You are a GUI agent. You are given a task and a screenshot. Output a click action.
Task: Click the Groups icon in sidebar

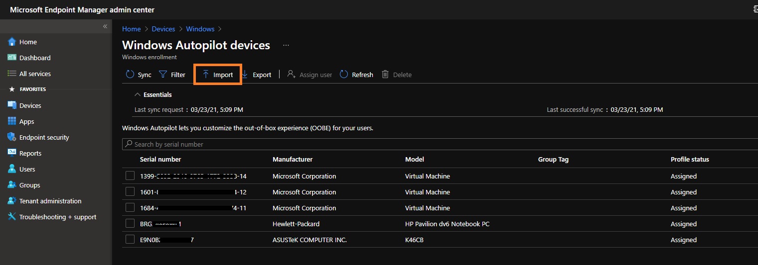[x=12, y=185]
